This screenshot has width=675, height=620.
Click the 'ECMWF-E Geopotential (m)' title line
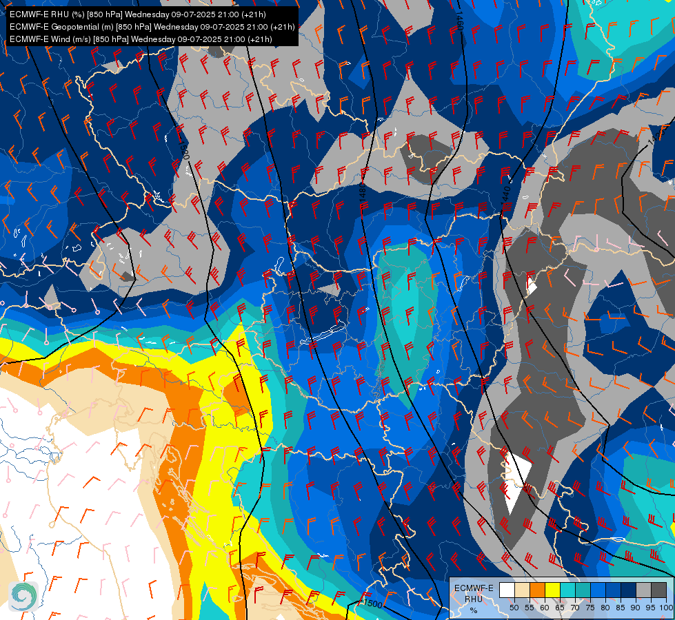[x=152, y=27]
